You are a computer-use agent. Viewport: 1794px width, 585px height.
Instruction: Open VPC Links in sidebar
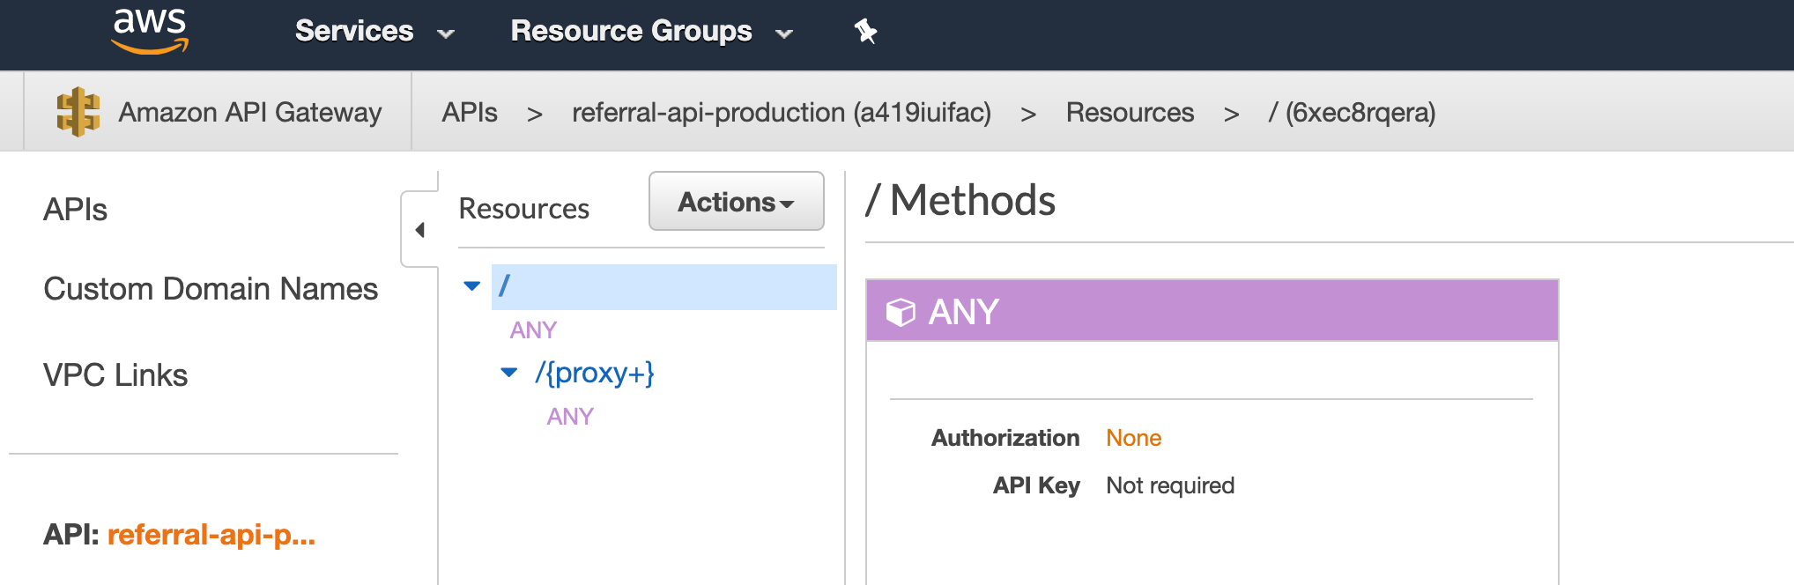[x=115, y=375]
